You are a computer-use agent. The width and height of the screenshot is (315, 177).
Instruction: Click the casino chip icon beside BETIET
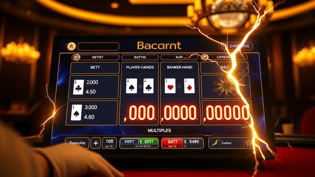(77, 57)
